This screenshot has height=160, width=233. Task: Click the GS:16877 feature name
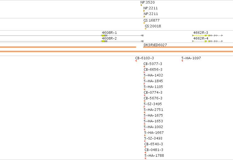(x=151, y=20)
